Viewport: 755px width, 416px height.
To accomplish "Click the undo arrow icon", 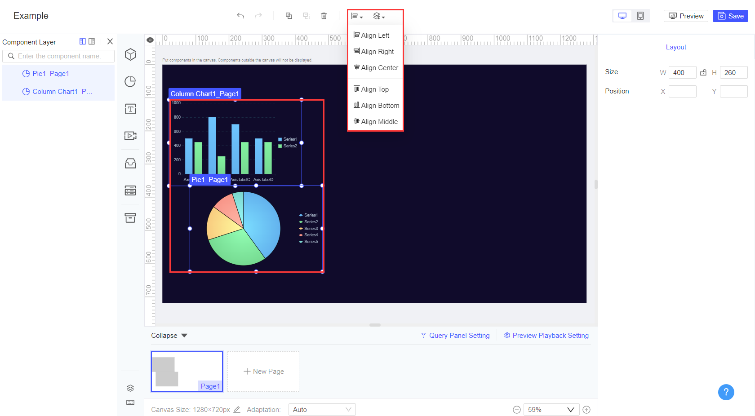I will click(240, 15).
